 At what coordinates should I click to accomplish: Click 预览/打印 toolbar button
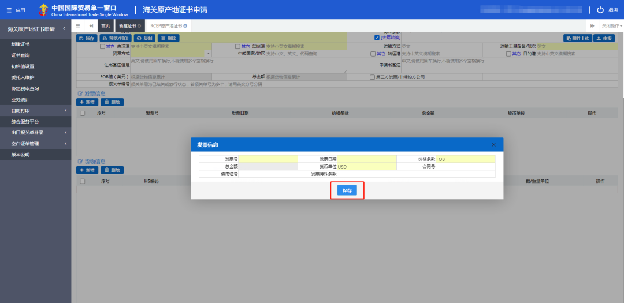[x=117, y=38]
